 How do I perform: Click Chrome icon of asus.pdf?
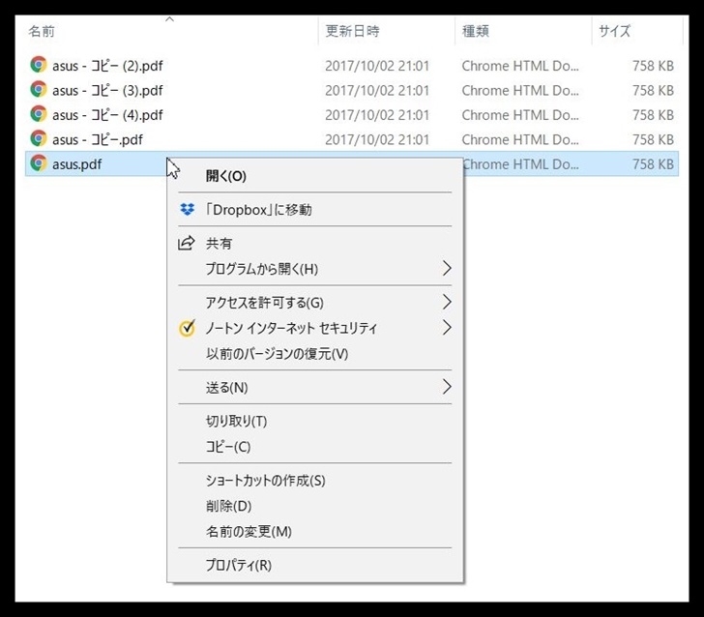click(39, 163)
